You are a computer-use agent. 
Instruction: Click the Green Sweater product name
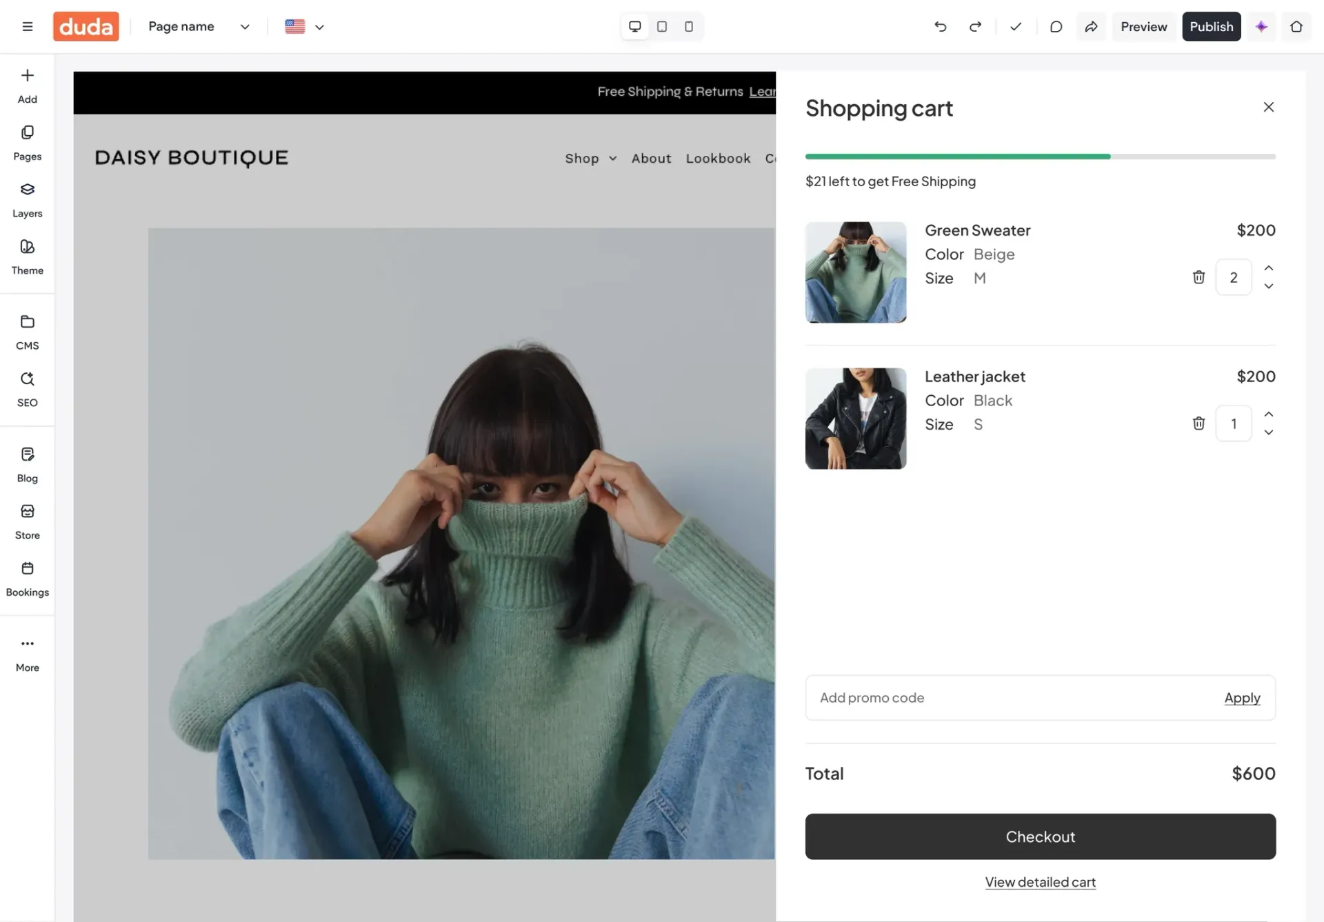pyautogui.click(x=978, y=230)
